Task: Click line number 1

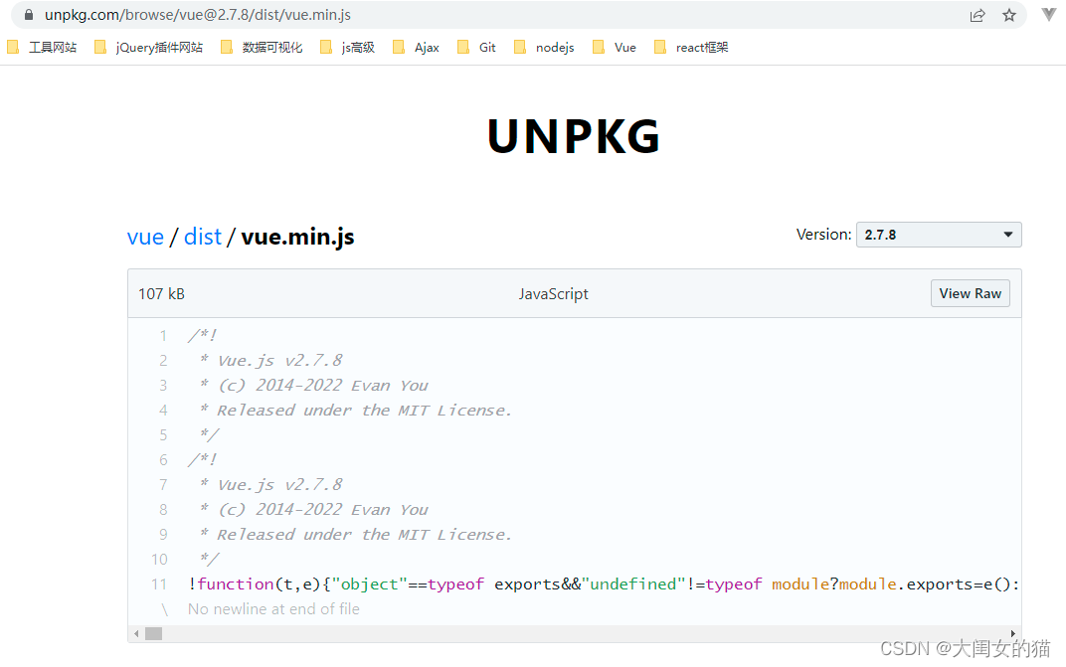Action: tap(163, 335)
